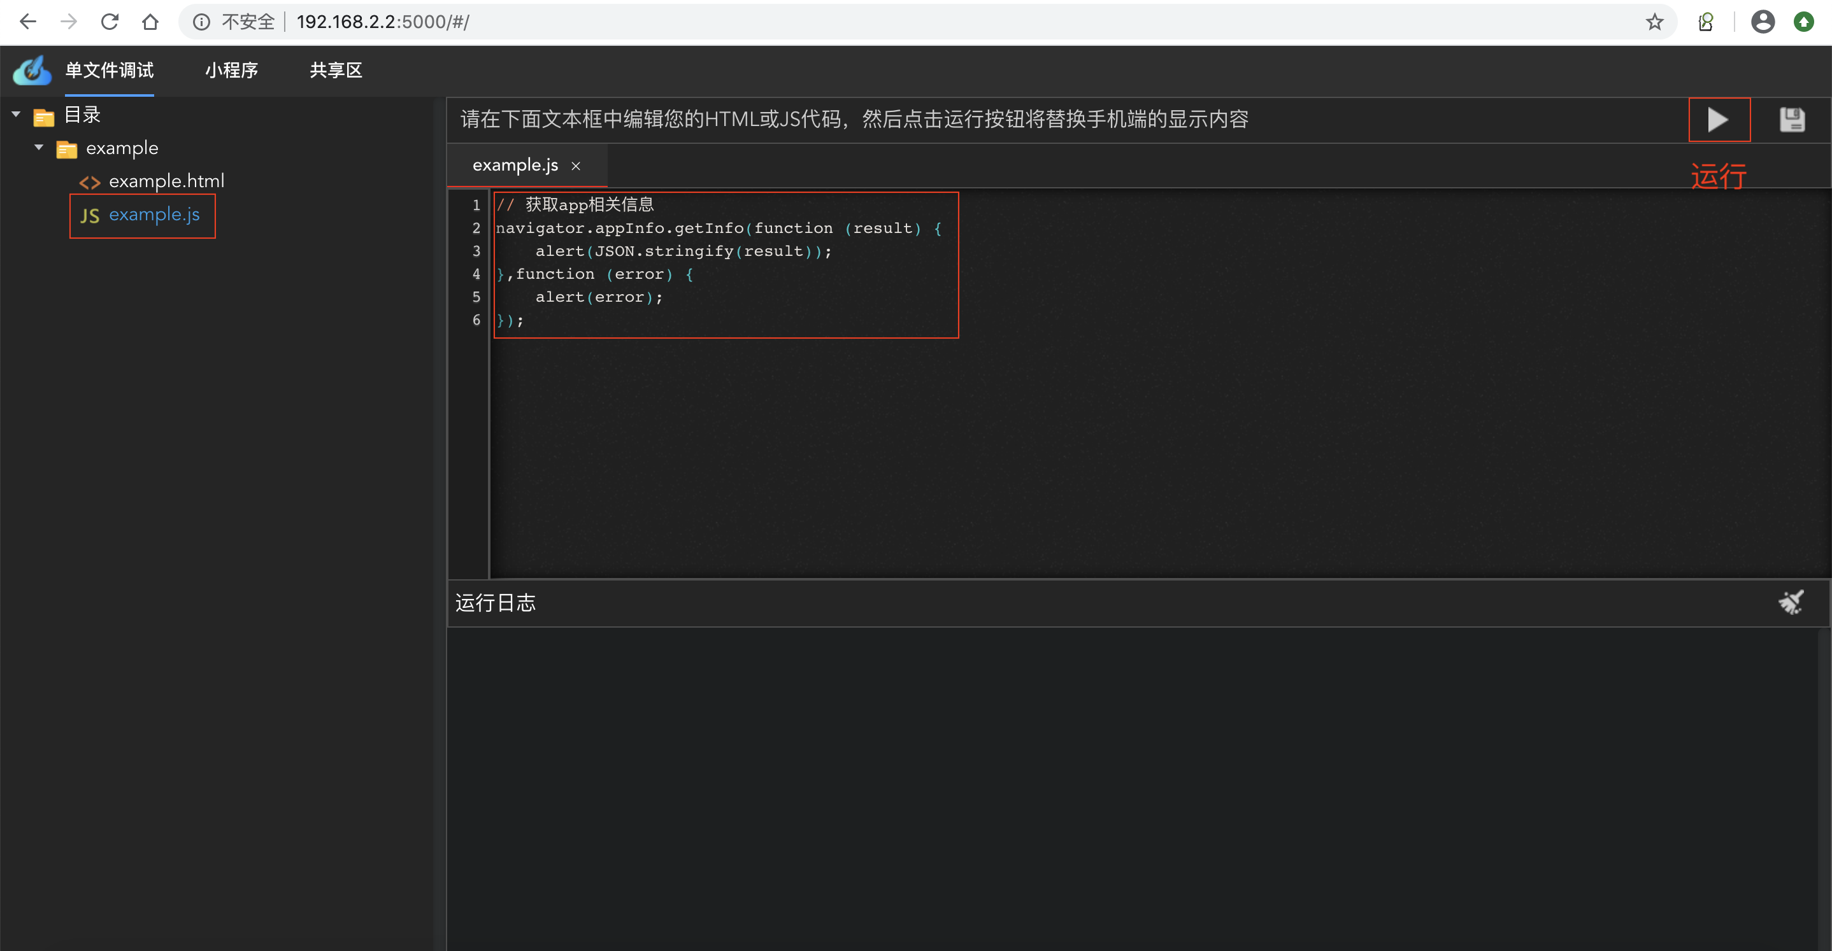Collapse the example folder arrow

click(x=39, y=148)
